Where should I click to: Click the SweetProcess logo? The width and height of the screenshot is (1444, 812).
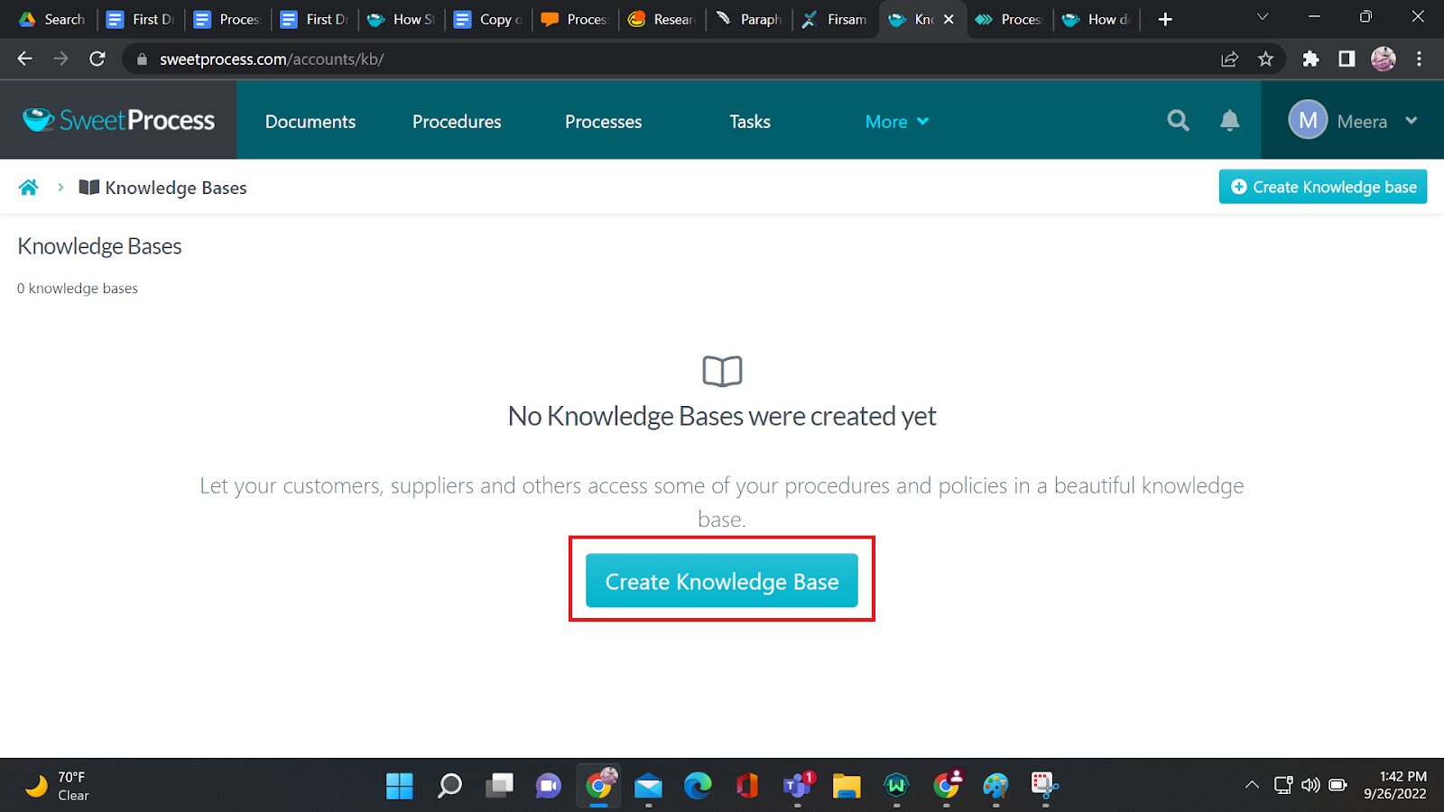[x=118, y=120]
